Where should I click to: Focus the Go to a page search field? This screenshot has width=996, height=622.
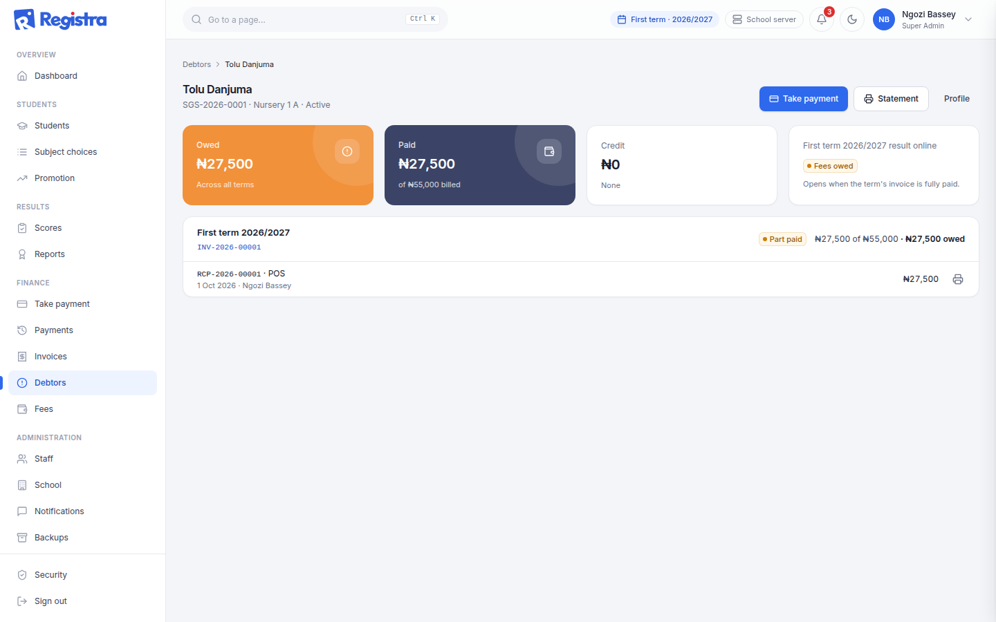tap(315, 19)
